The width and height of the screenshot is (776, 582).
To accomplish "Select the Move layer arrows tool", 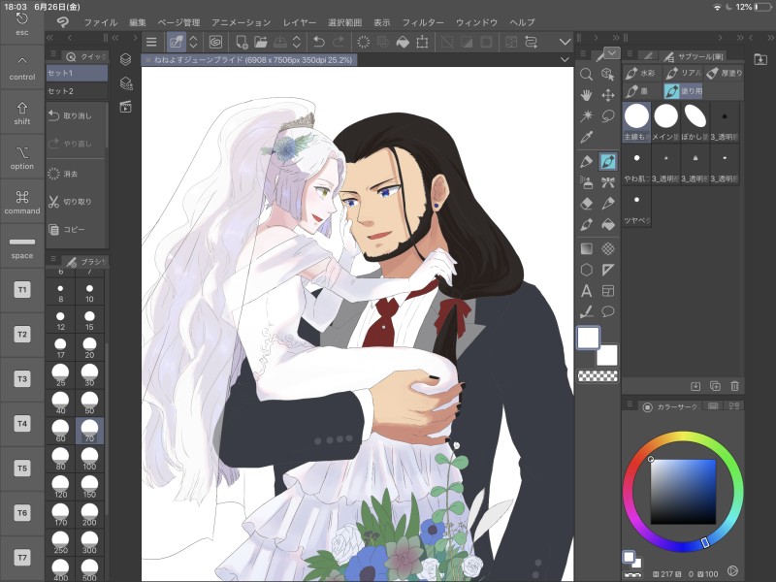I will point(608,95).
